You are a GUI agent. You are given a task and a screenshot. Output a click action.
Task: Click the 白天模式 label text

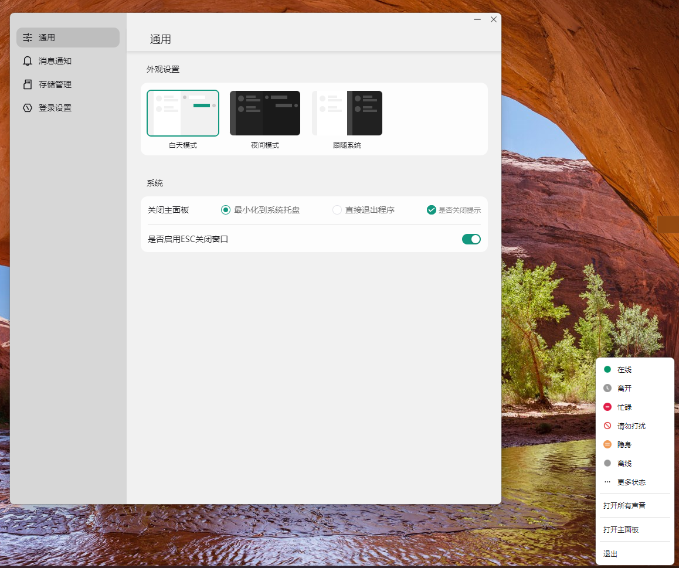(x=183, y=145)
